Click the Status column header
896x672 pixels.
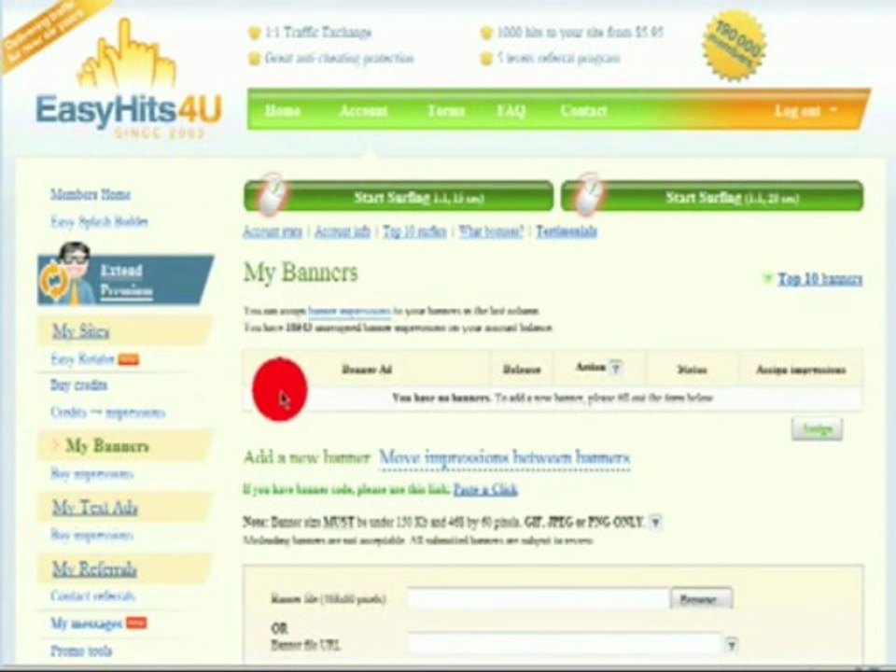(x=692, y=371)
